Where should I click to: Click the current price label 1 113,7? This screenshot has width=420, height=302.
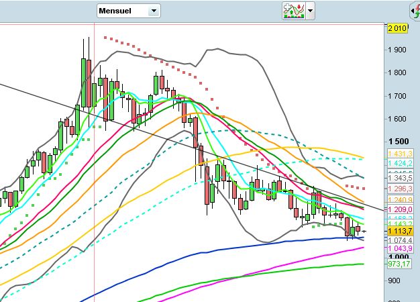(x=400, y=231)
